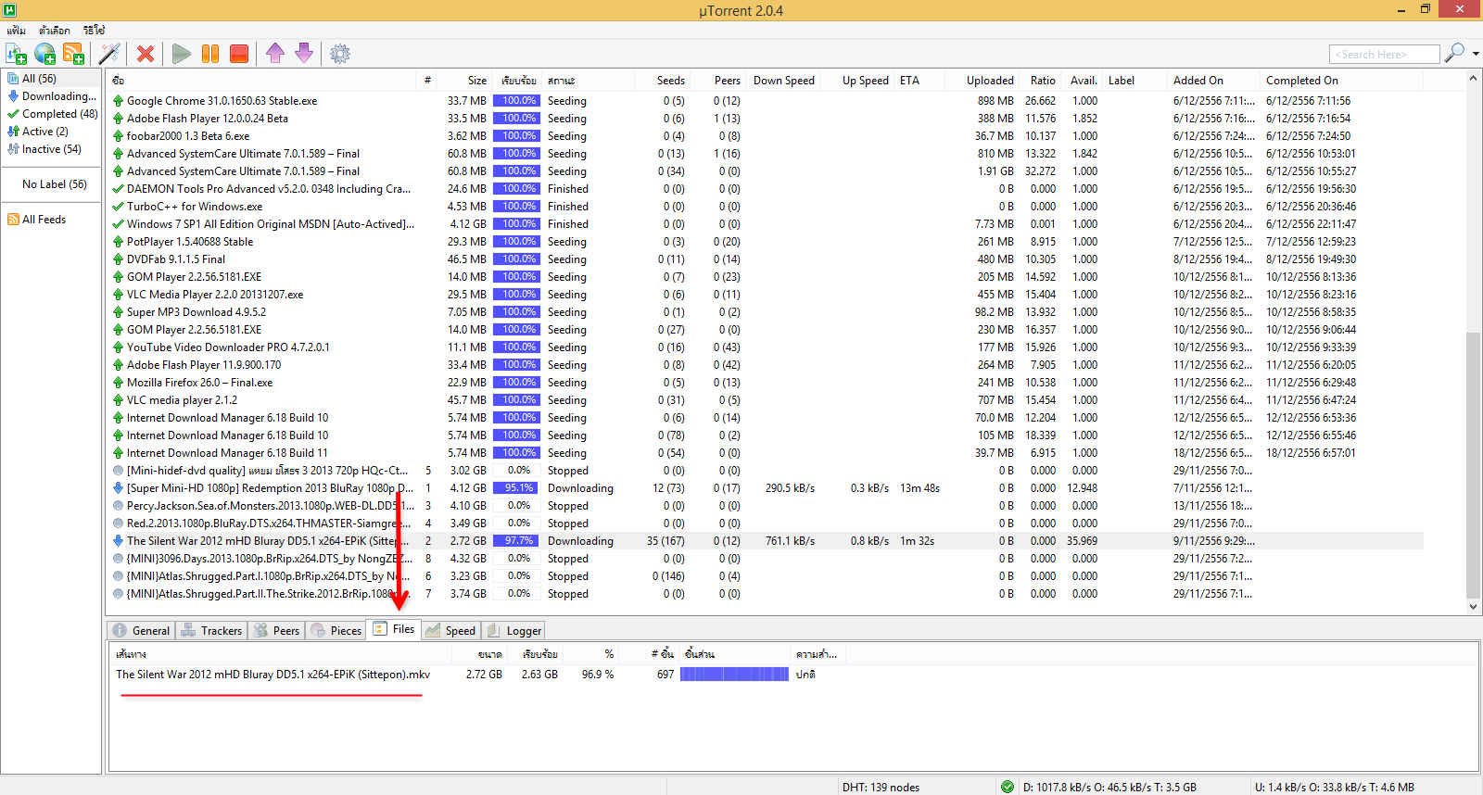
Task: Click the DHT: 139 nodes status text
Action: pos(881,788)
